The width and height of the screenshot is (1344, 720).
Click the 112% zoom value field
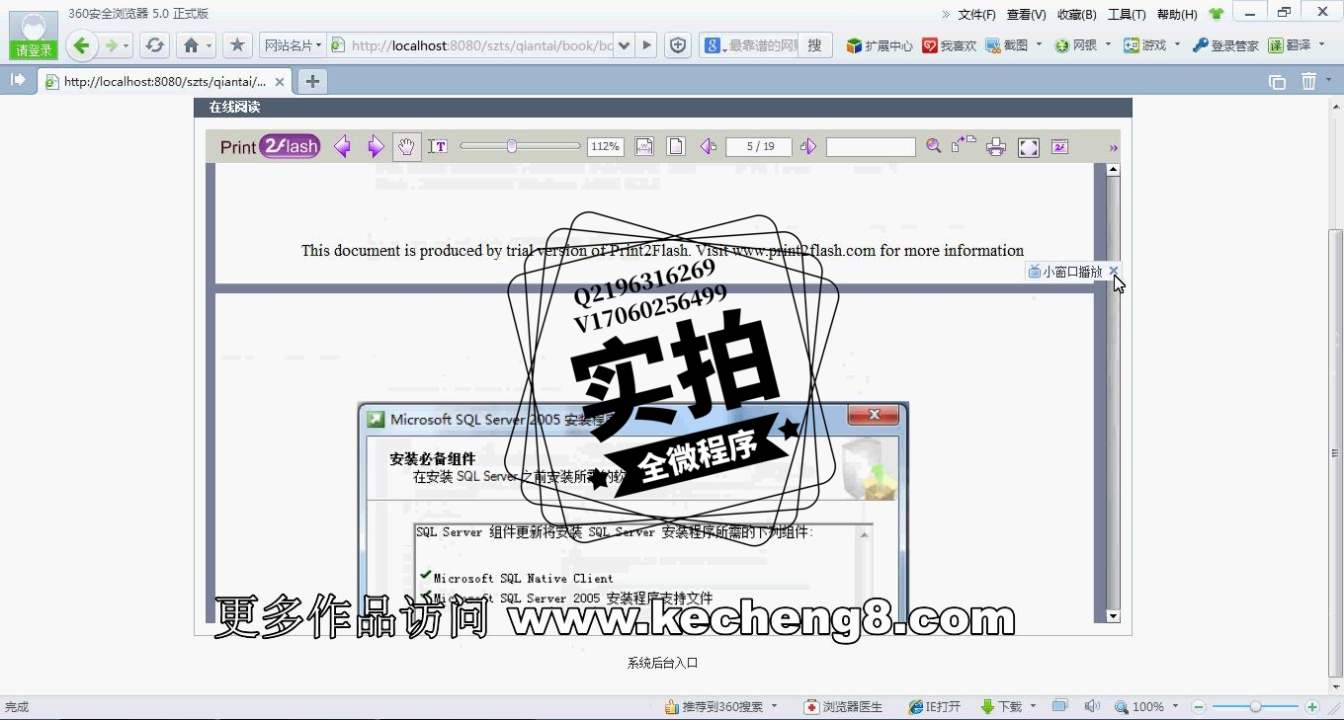click(x=606, y=146)
